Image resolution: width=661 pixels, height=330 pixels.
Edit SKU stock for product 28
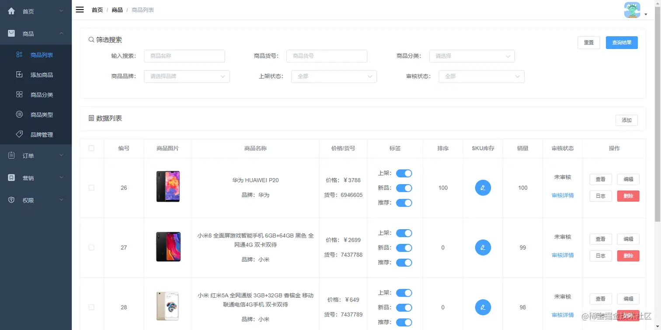483,307
